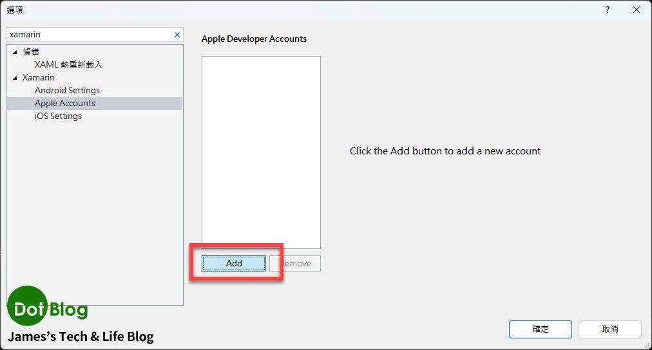Go to iOS Settings page
Screen dimensions: 652x350
[58, 116]
